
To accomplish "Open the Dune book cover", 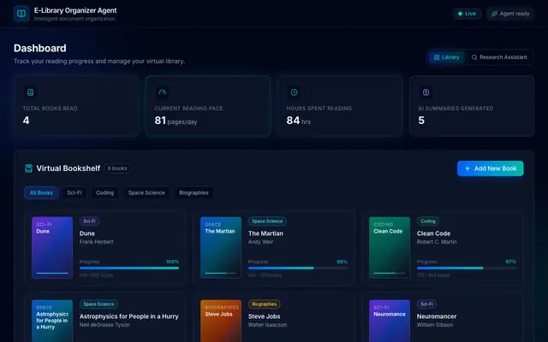I will (52, 247).
